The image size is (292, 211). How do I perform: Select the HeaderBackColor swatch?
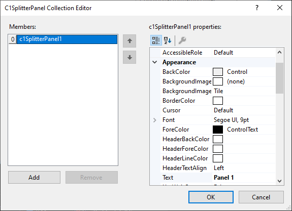[218, 139]
